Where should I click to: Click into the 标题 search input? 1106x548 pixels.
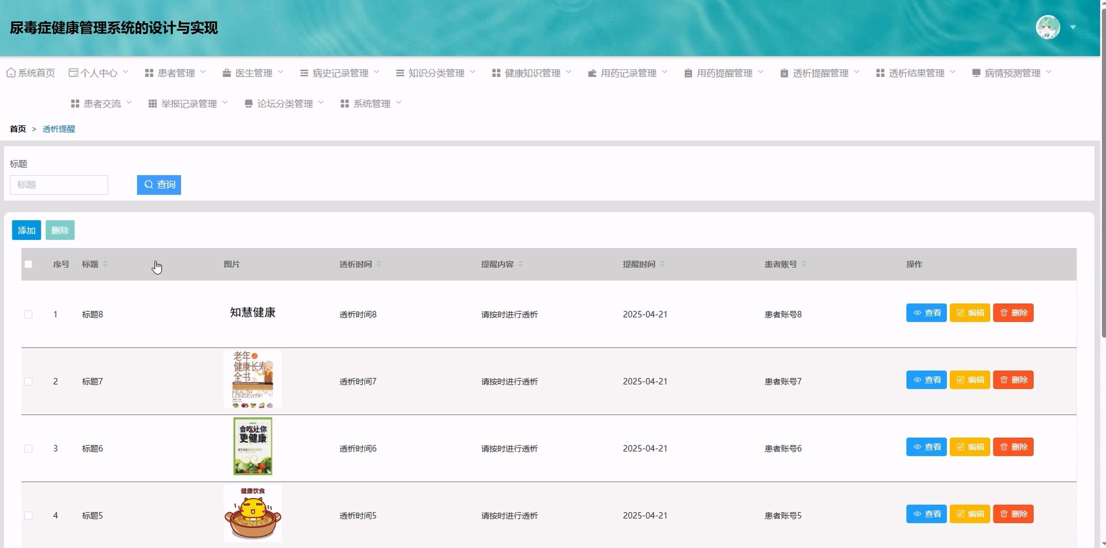coord(59,185)
